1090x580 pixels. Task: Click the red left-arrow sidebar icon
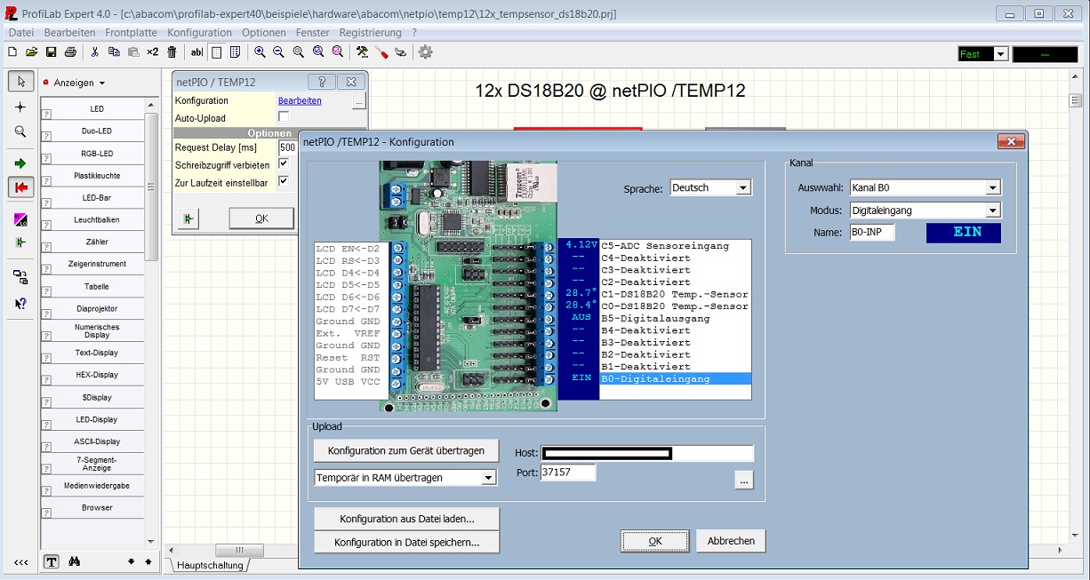coord(21,187)
